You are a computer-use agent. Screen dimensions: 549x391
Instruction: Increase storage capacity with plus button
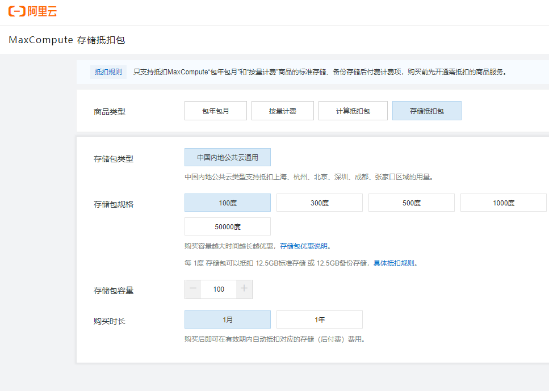(x=244, y=289)
